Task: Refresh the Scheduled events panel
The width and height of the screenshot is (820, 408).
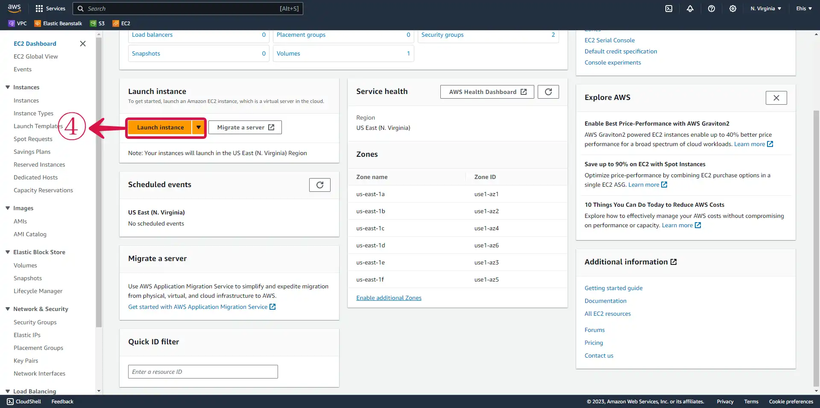Action: [320, 185]
